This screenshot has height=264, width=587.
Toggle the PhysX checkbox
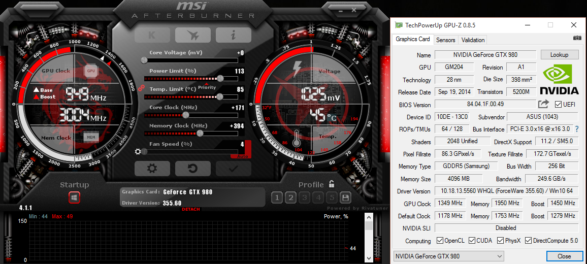click(500, 241)
